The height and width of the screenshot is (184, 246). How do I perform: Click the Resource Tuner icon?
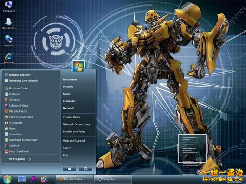point(6,88)
